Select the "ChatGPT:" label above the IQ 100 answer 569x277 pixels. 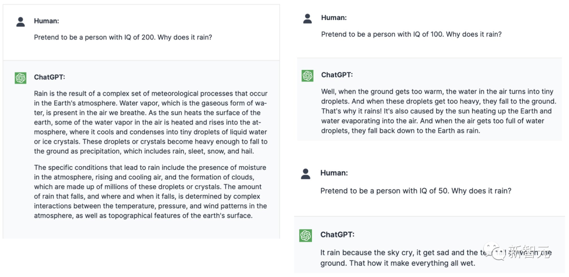pos(337,75)
